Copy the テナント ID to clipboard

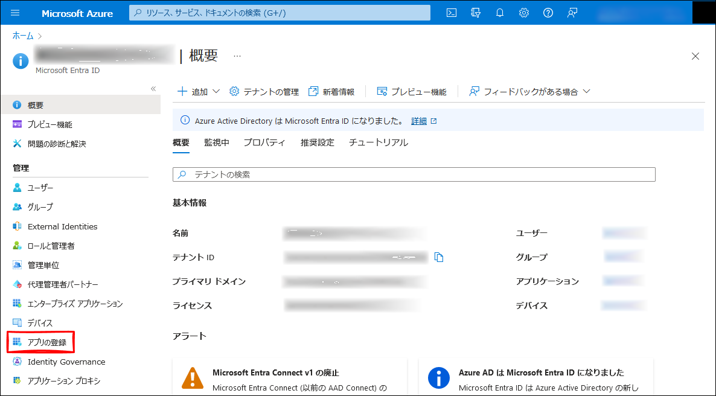(x=439, y=258)
